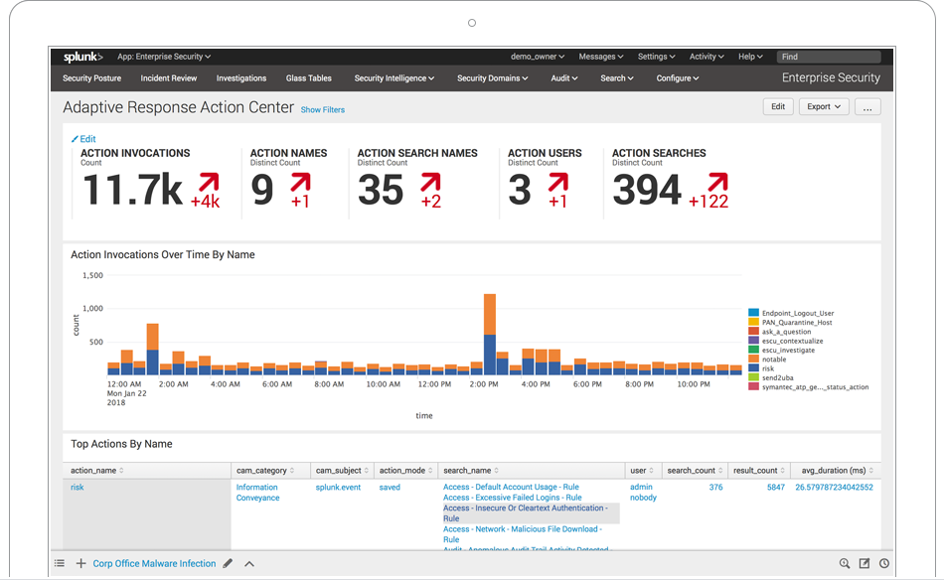
Task: Click result_count value 5847
Action: [776, 488]
